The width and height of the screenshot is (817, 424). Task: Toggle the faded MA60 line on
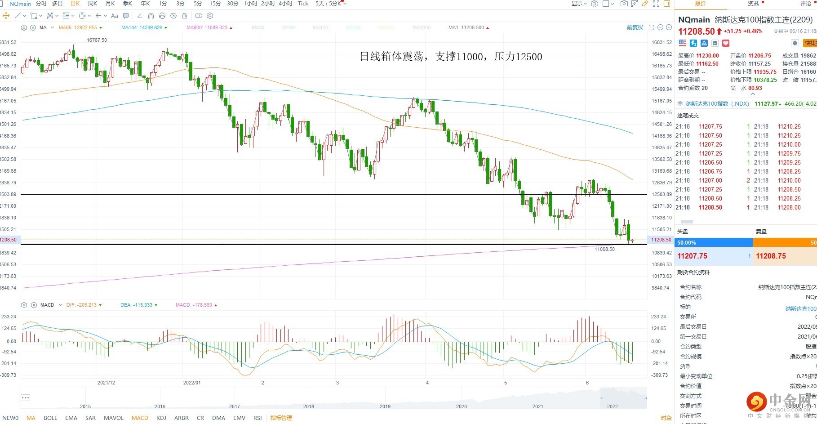click(x=289, y=28)
